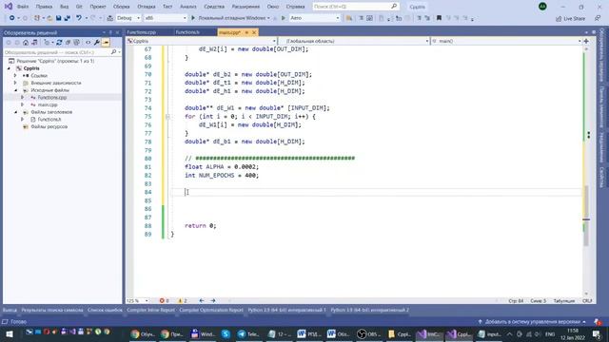The width and height of the screenshot is (609, 342).
Task: Open the x86 platform dropdown
Action: click(166, 18)
